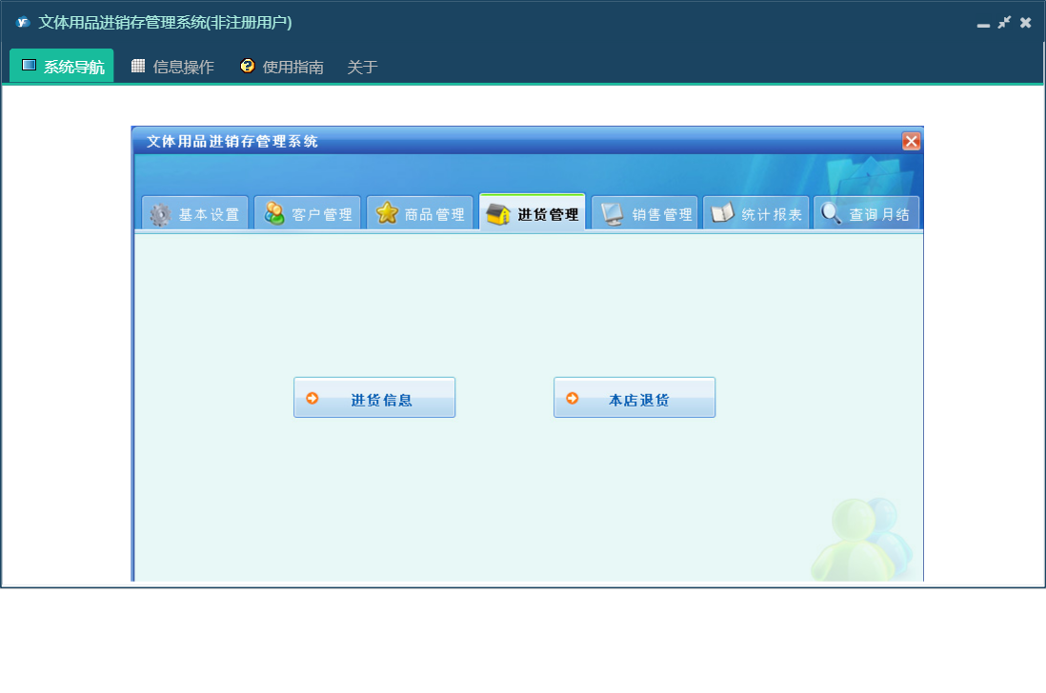Close the inner 文体用品进销存管理系统 panel
1046x693 pixels.
pos(912,141)
